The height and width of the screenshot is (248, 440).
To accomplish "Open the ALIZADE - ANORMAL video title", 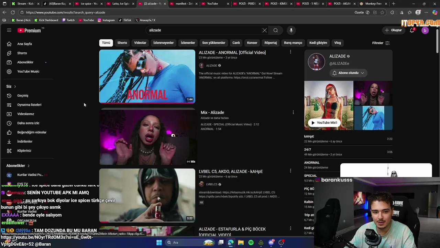I will 232,53.
